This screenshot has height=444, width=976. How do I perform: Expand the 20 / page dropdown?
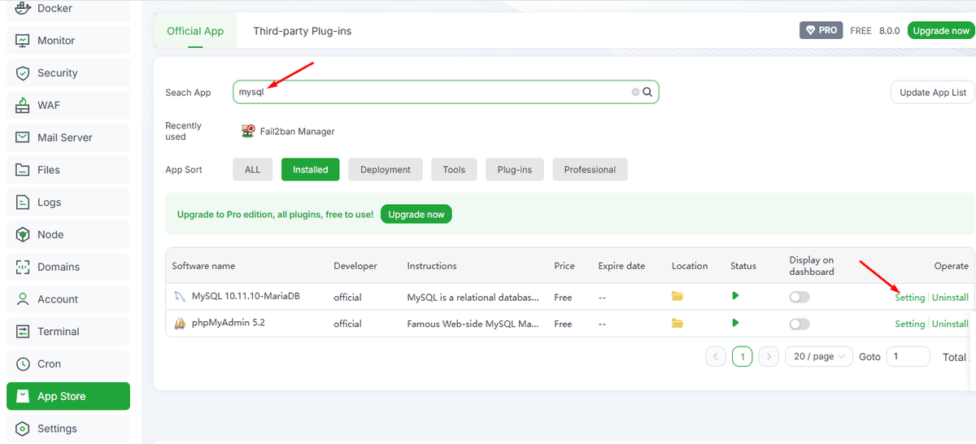click(x=818, y=357)
